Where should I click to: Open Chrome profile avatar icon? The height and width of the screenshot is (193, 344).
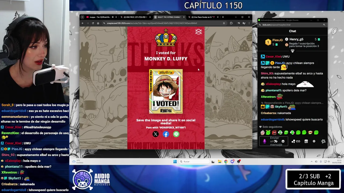coord(244,23)
